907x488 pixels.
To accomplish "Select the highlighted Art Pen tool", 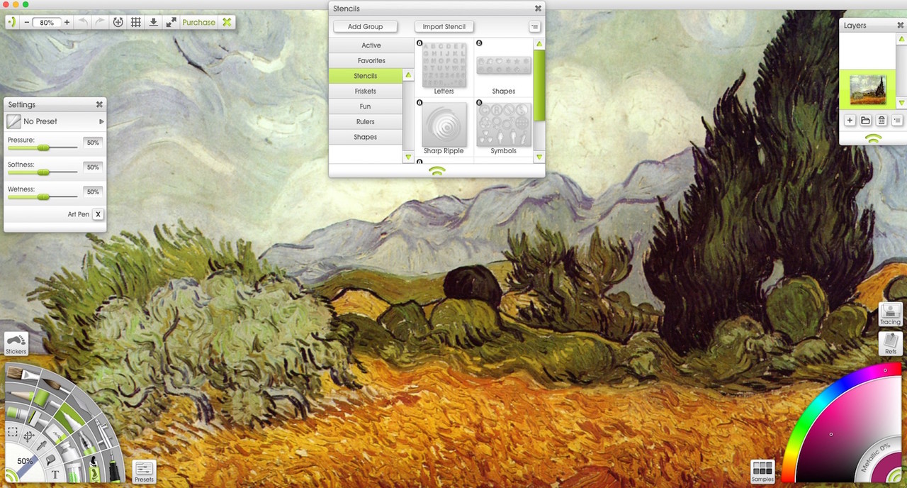I will pyautogui.click(x=69, y=416).
